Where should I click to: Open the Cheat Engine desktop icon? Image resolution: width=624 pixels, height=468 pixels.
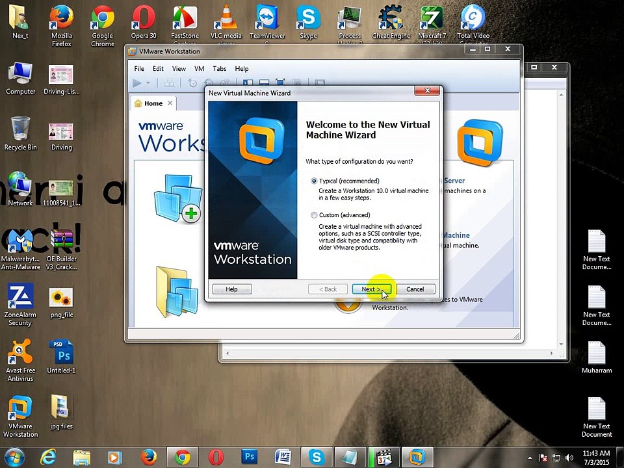click(x=391, y=22)
